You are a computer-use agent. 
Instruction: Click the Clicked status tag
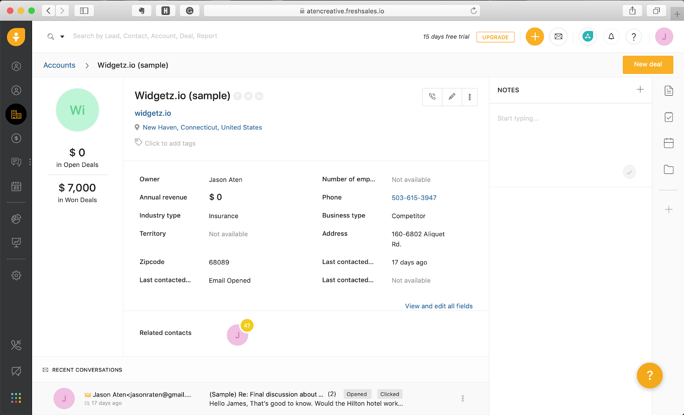[390, 394]
